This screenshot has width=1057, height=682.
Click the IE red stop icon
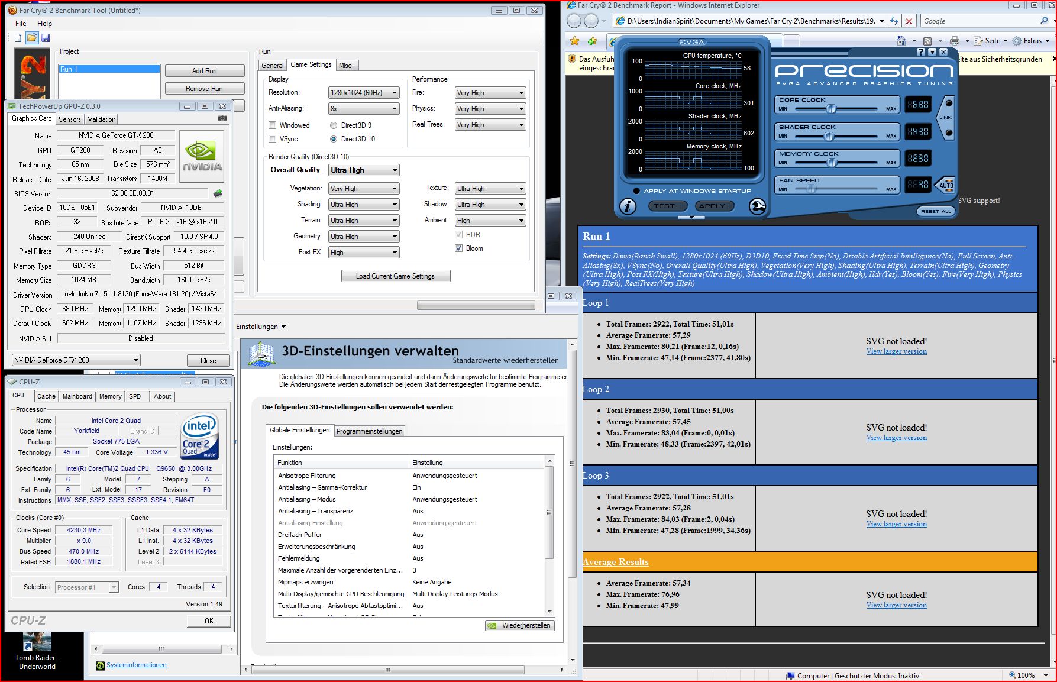(x=909, y=21)
